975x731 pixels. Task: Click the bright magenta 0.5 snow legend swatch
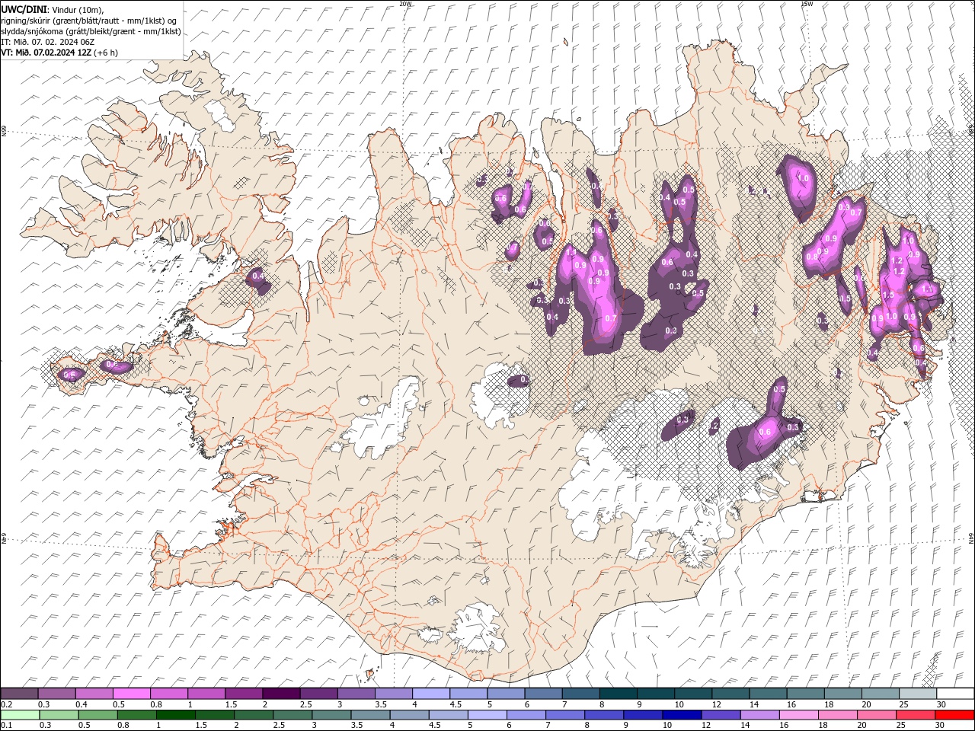pyautogui.click(x=132, y=694)
